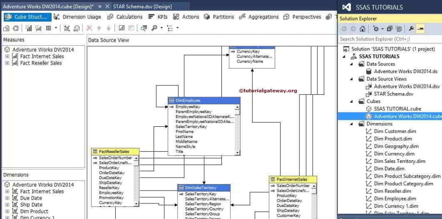Click the Adventure Works DW2014 cube icon in Measures
Image resolution: width=442 pixels, height=219 pixels.
pyautogui.click(x=7, y=50)
